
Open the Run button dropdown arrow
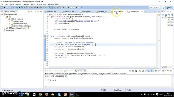tap(24, 8)
